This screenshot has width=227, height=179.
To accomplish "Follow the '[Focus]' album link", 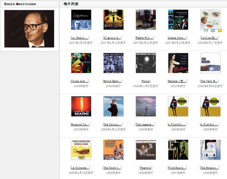I will pos(146,81).
